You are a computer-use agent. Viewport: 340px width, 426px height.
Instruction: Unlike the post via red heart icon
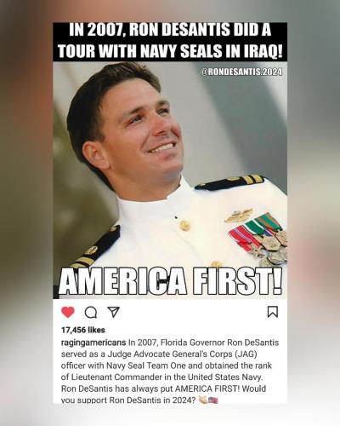tap(68, 312)
